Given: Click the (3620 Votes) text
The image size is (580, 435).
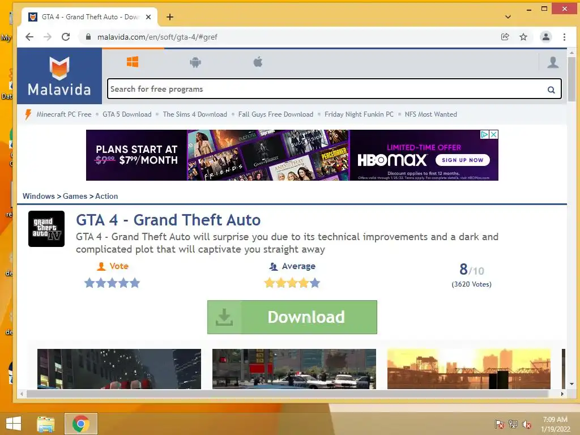Looking at the screenshot, I should coord(472,284).
